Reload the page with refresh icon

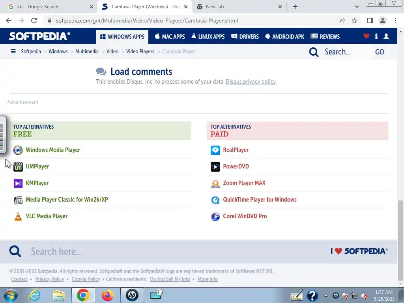pyautogui.click(x=34, y=21)
